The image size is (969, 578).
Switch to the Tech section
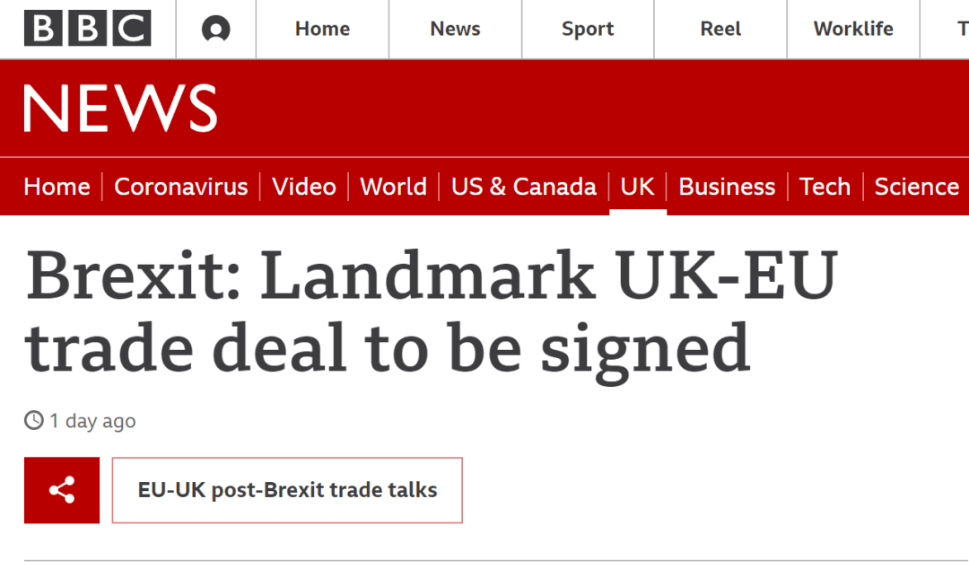825,187
